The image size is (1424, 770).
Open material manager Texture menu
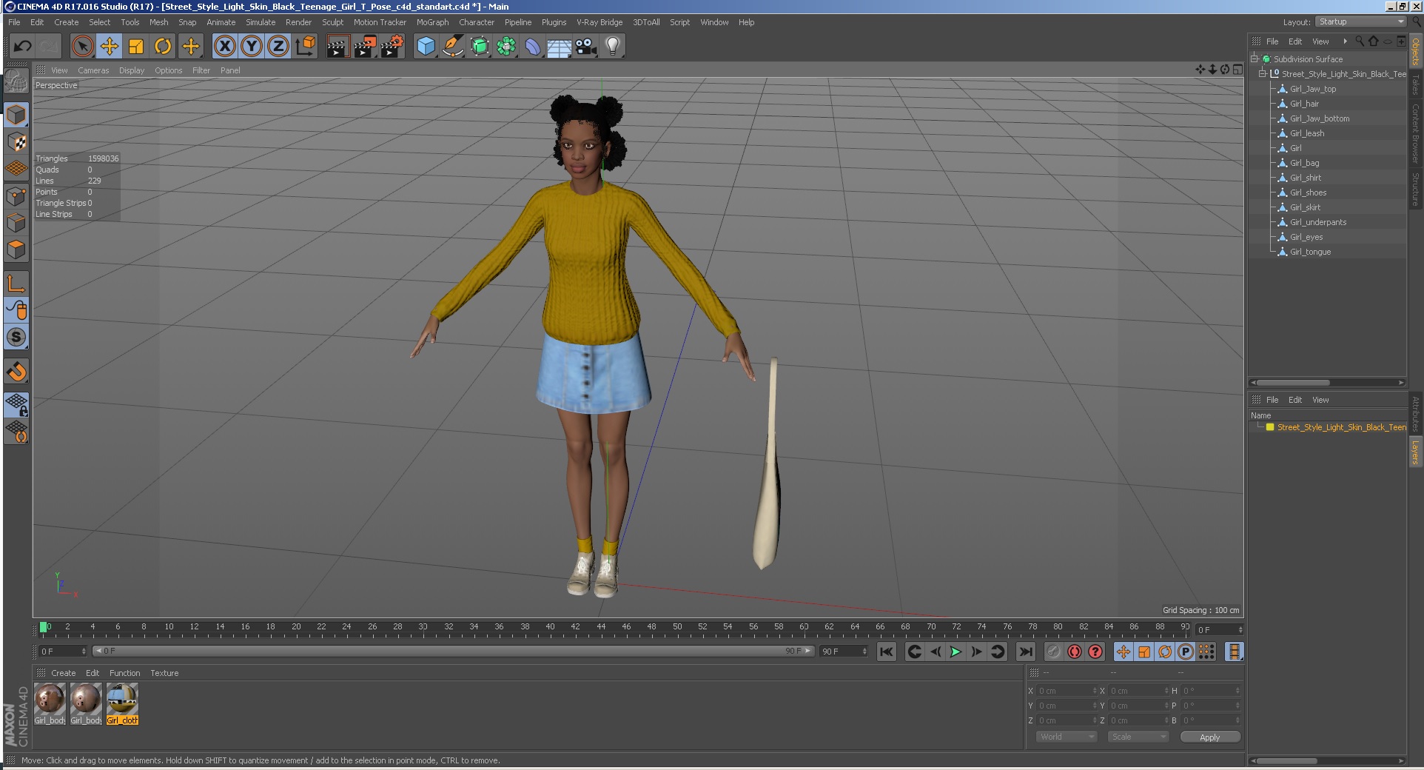(x=164, y=673)
